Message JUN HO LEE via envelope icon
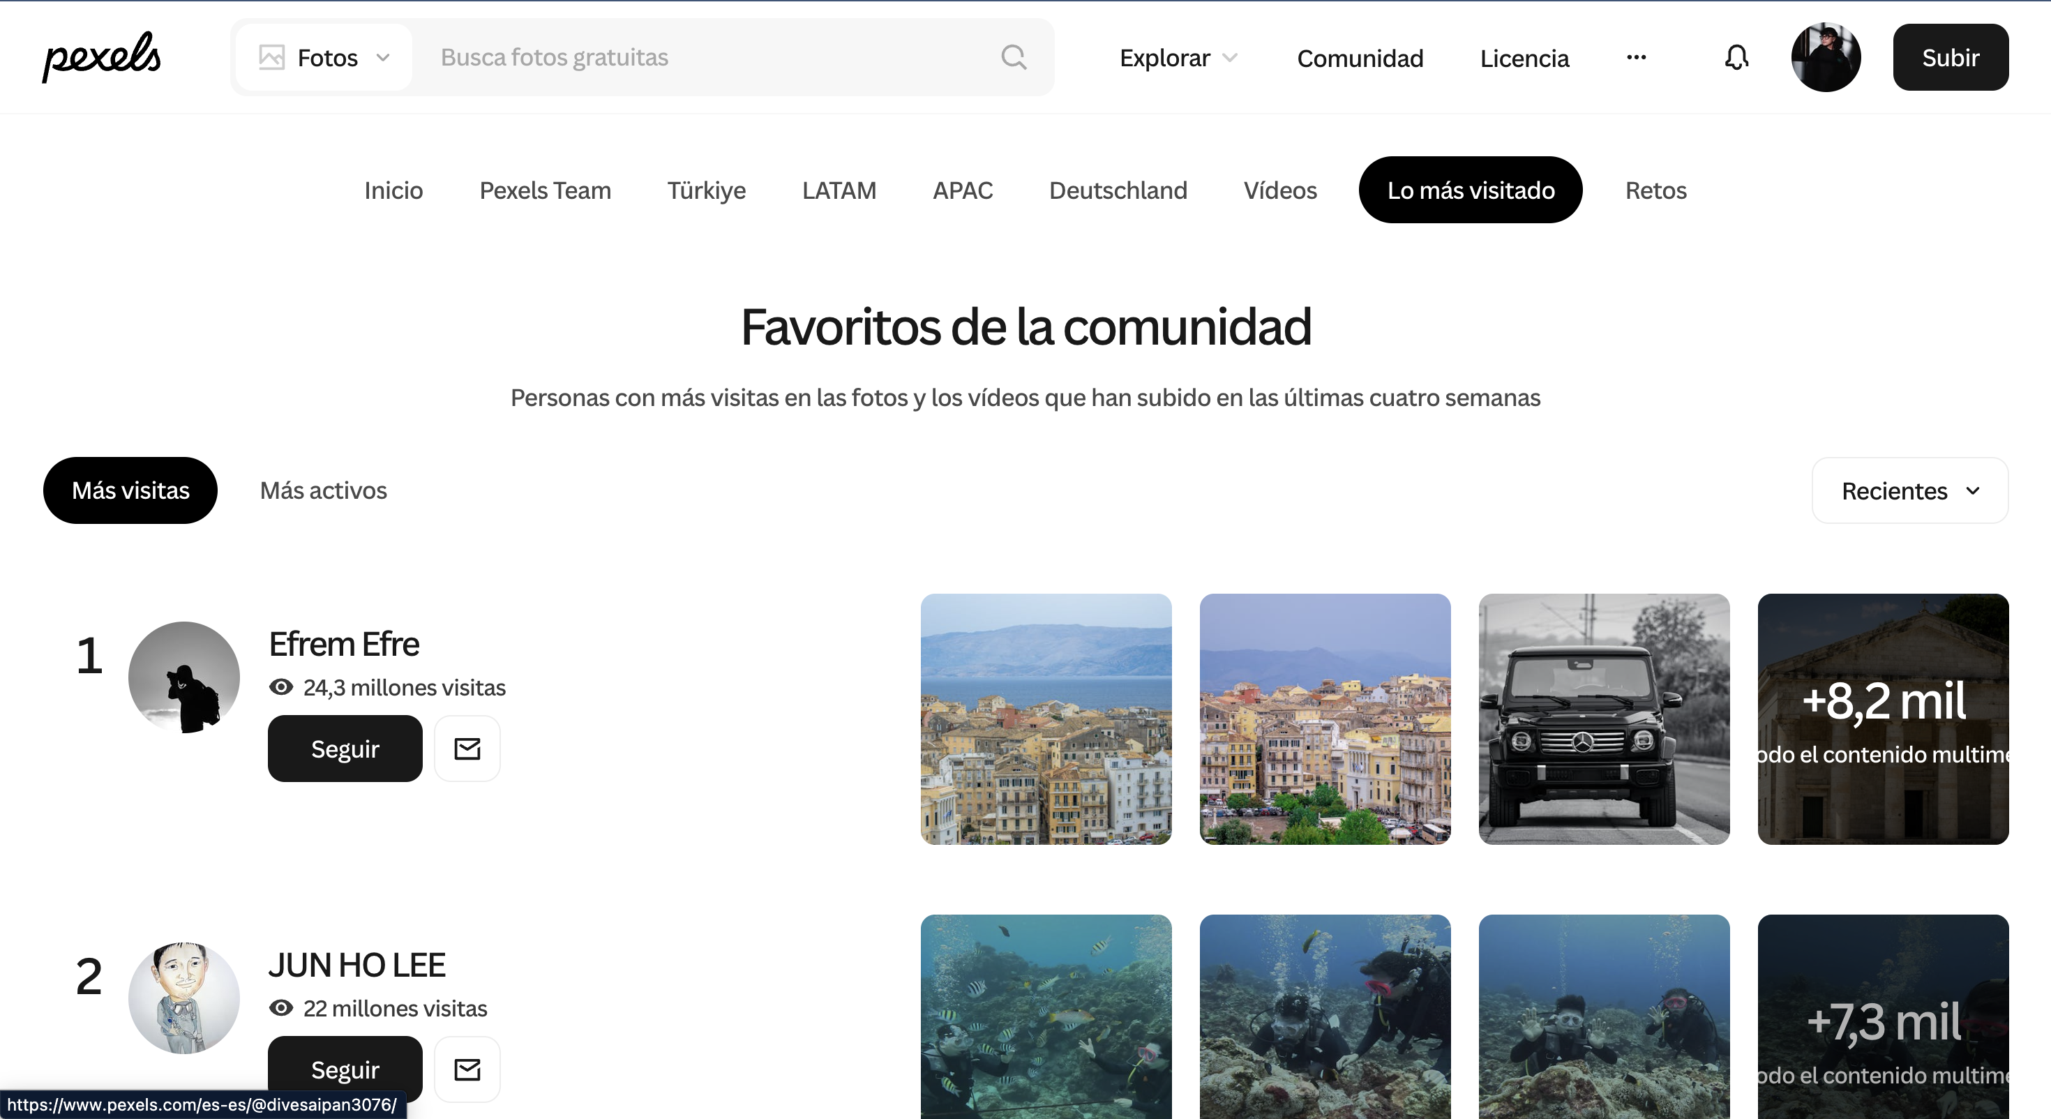2051x1119 pixels. click(x=467, y=1069)
